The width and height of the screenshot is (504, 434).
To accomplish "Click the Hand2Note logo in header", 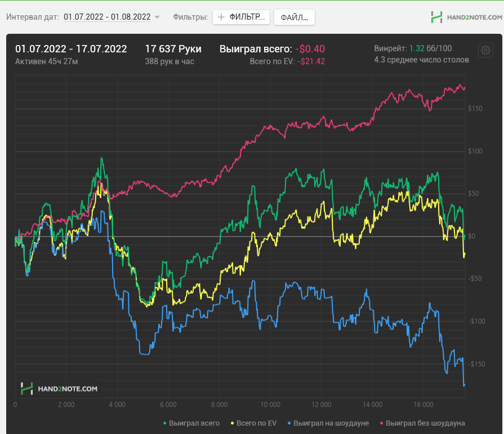I will pos(466,17).
